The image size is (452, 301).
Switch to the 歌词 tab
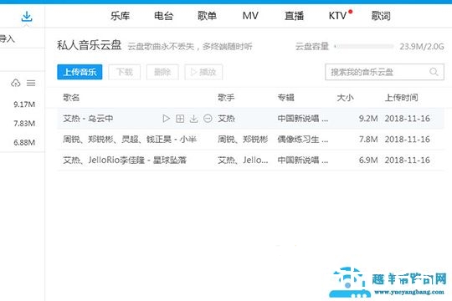[x=381, y=16]
